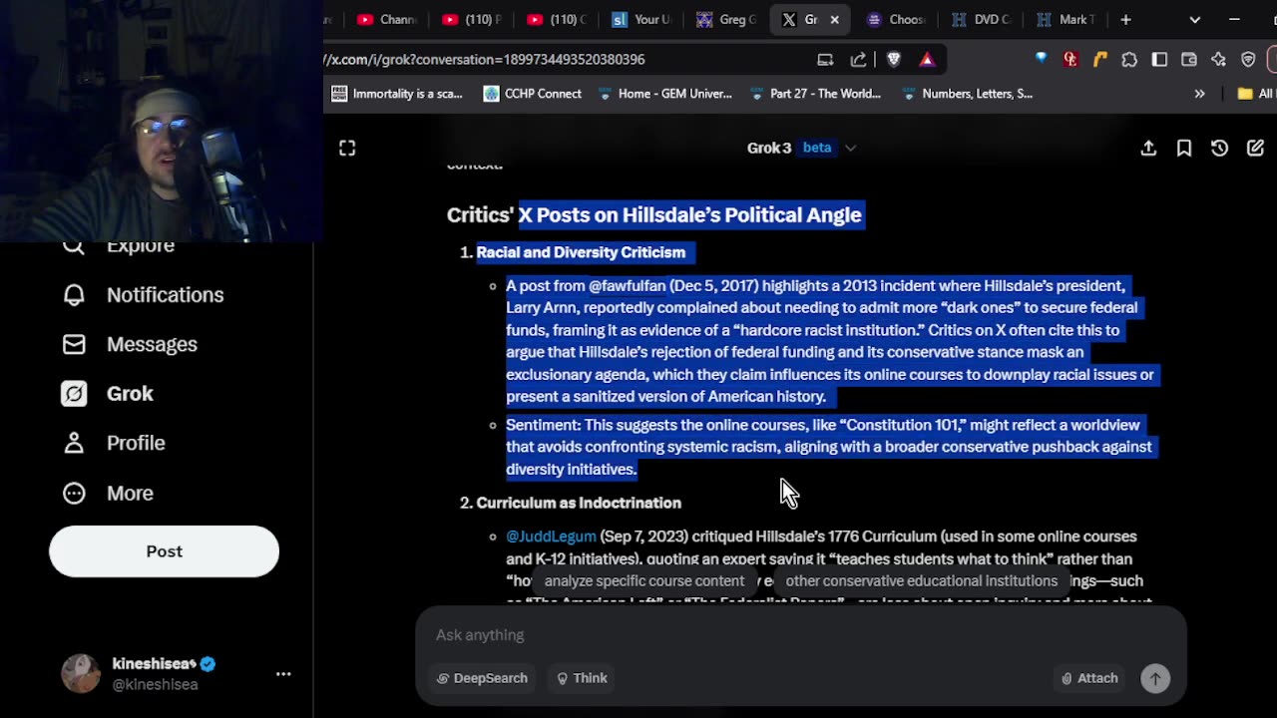Open 'Numbers, Letters, S...' bookmark
1277x718 pixels.
click(x=967, y=94)
